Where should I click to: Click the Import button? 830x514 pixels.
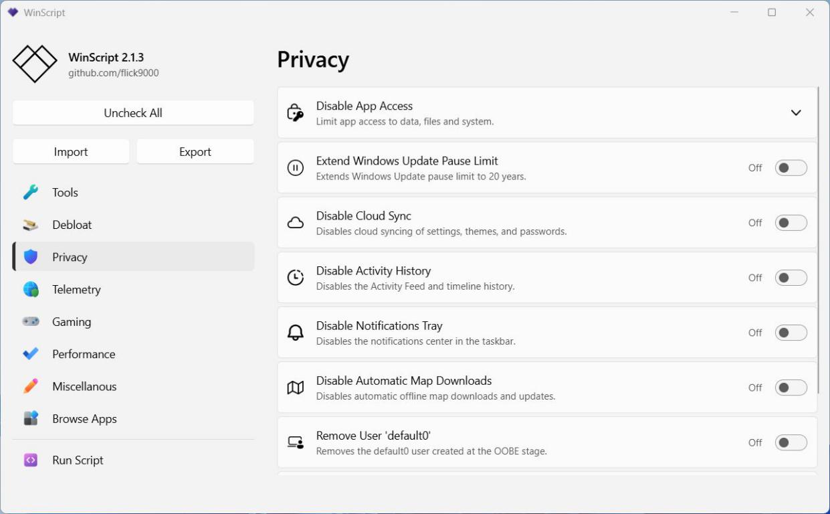click(x=71, y=152)
